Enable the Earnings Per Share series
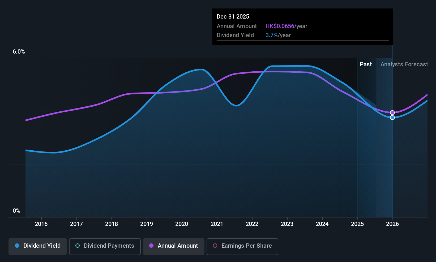Screen dimensions: 436x262 click(242, 247)
